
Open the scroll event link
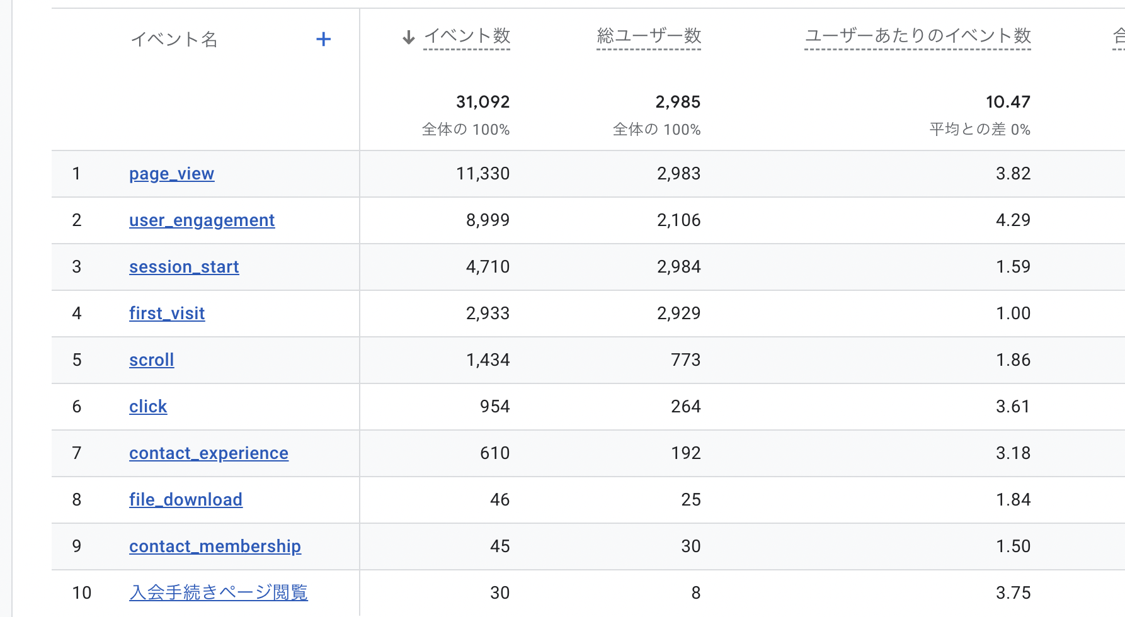pos(151,360)
